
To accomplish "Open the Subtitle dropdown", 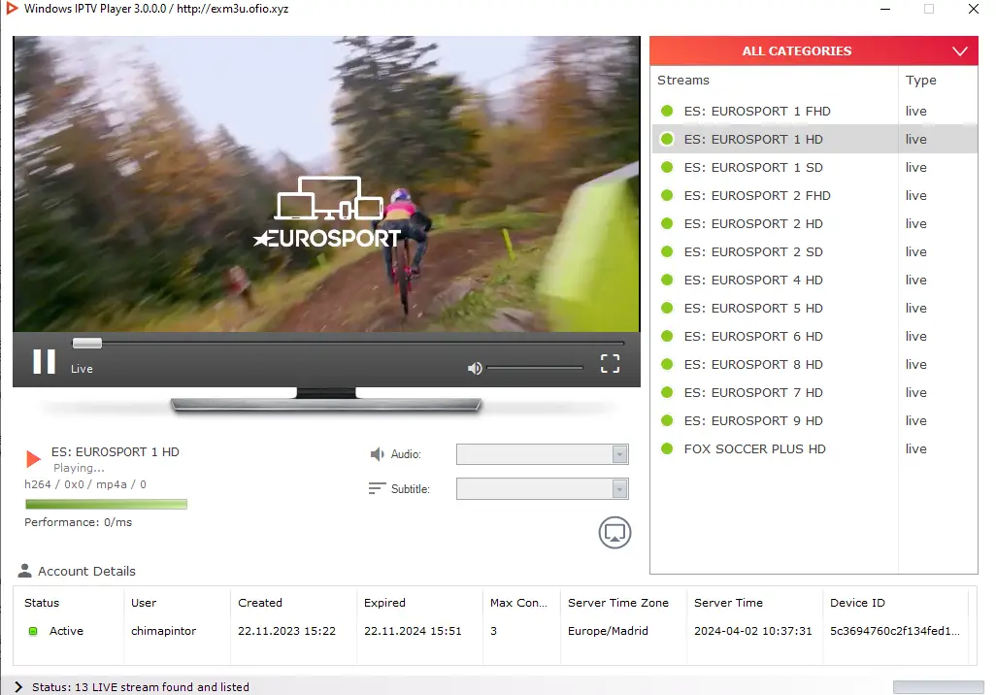I will [x=543, y=488].
